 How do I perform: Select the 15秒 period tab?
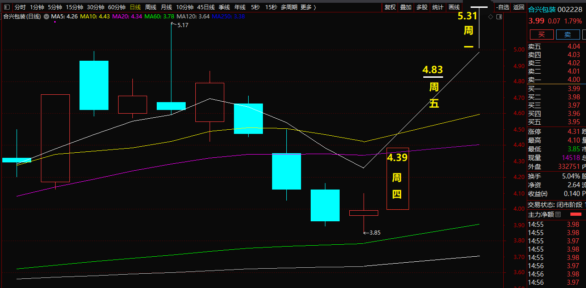(271, 7)
